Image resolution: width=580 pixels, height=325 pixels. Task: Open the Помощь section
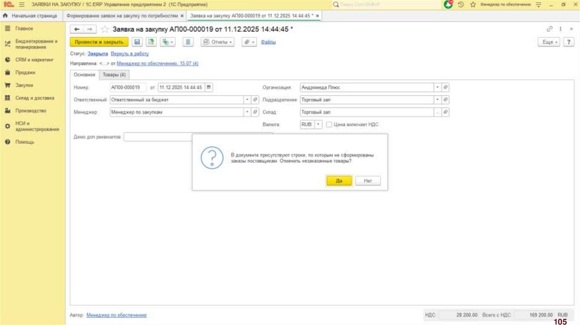[x=24, y=142]
